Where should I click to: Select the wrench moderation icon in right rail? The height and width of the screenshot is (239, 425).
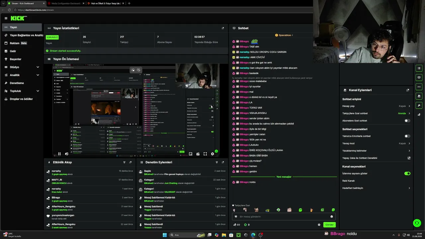point(419,106)
